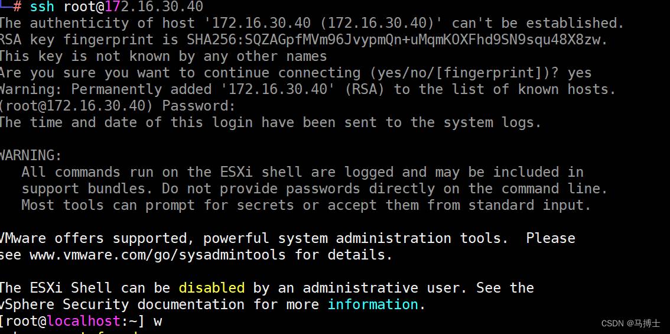Click the www.vmware.com/go/sysadmintools URL
The height and width of the screenshot is (334, 670).
pyautogui.click(x=157, y=255)
